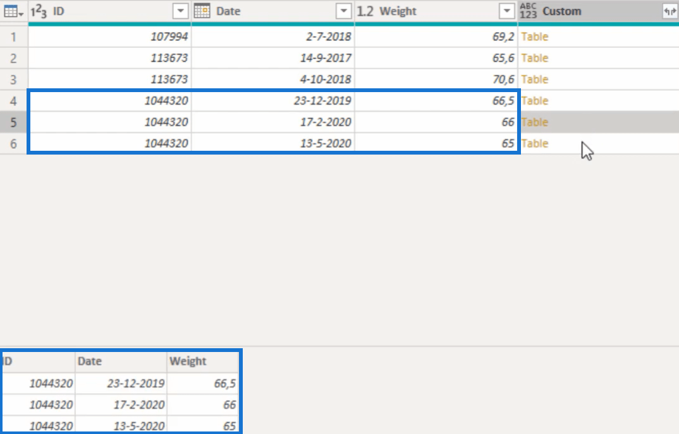Open the Weight column filter dropdown

(x=506, y=11)
